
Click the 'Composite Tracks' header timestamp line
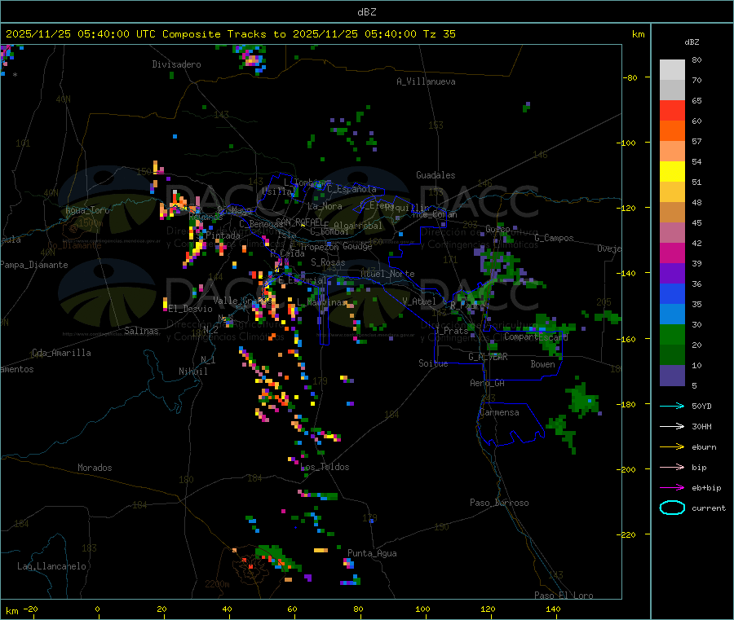230,34
